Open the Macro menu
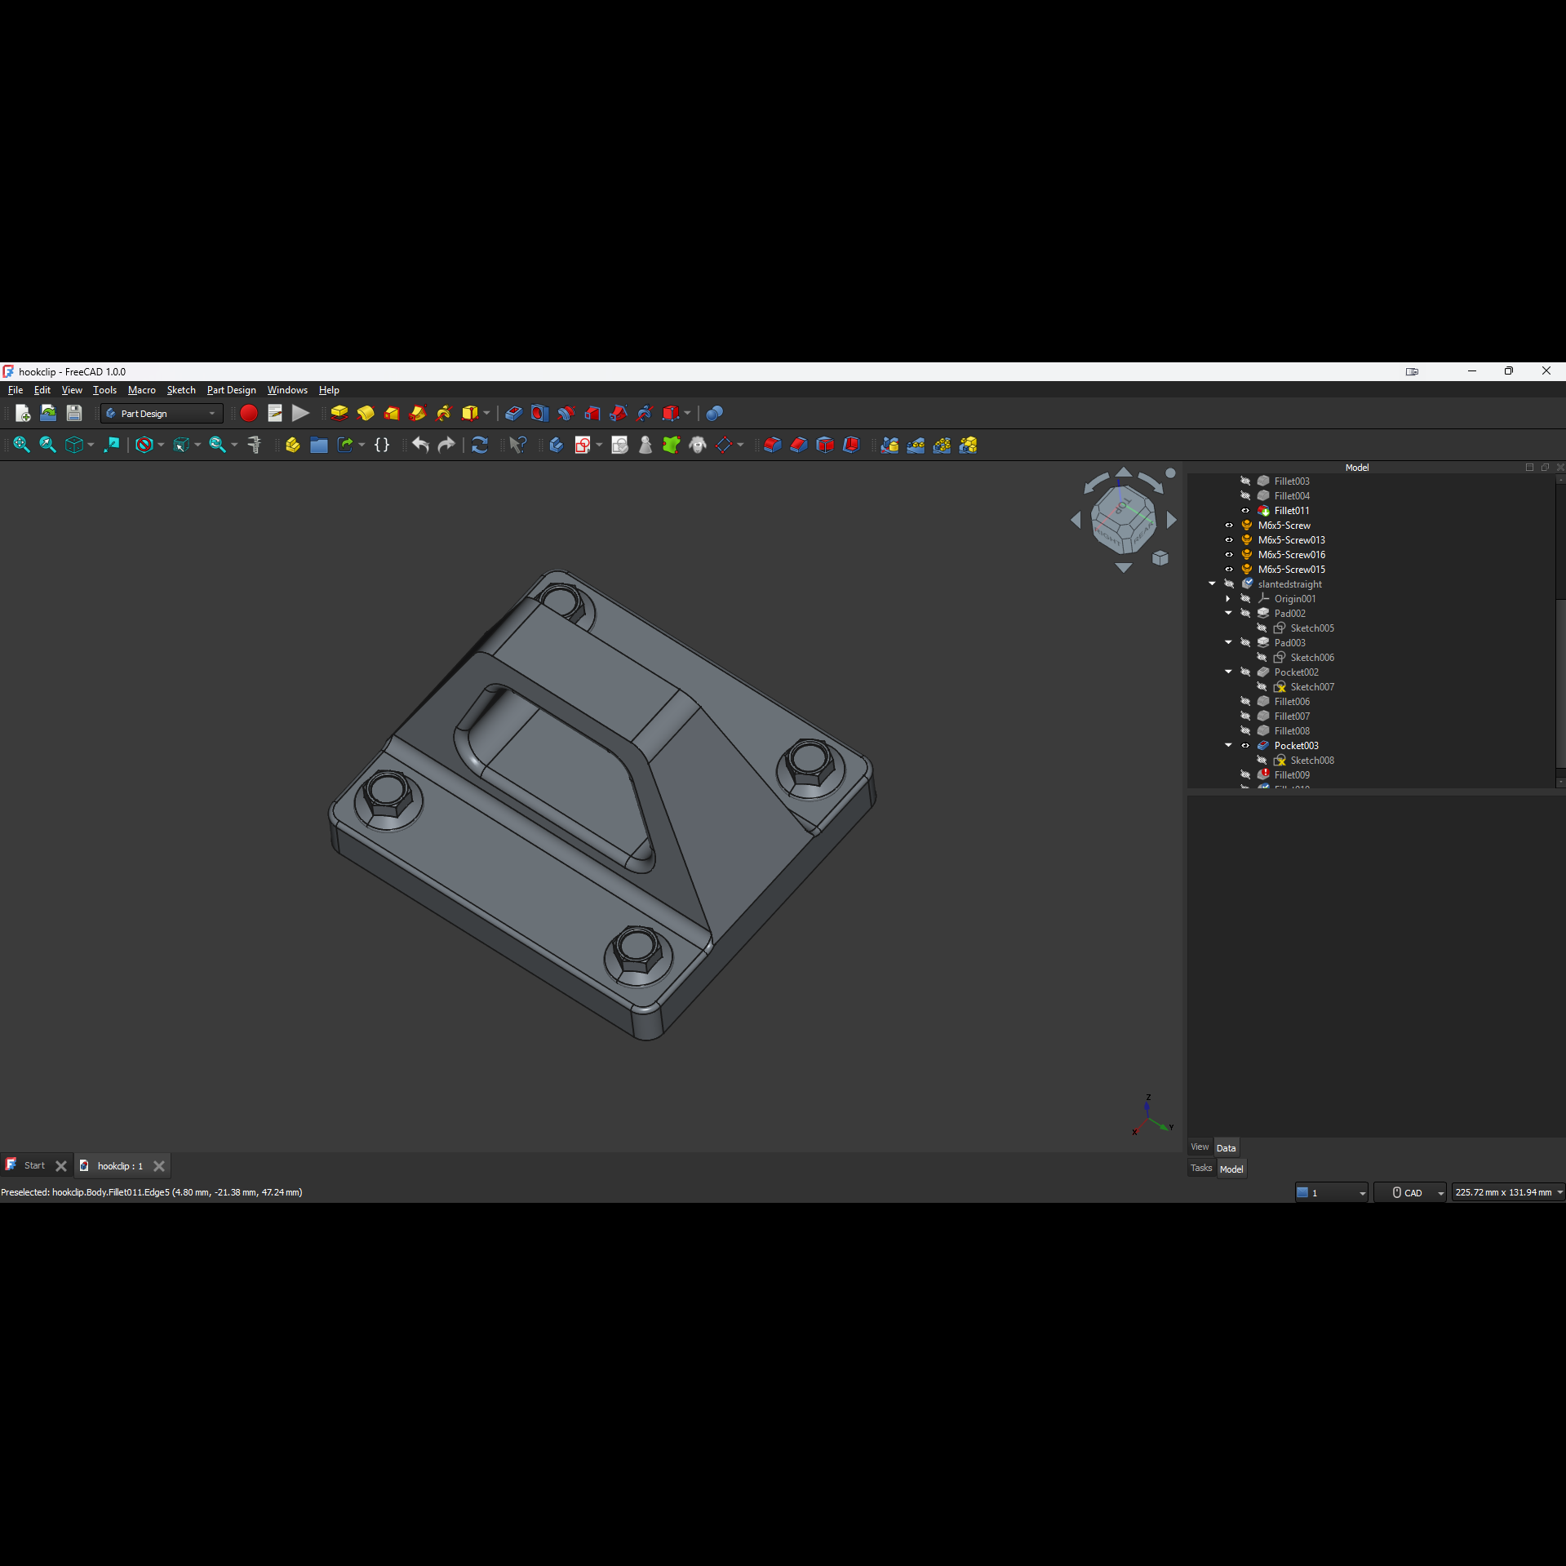This screenshot has width=1566, height=1566. [x=142, y=390]
